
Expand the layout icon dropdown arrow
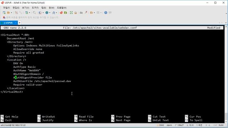[x=43, y=13]
